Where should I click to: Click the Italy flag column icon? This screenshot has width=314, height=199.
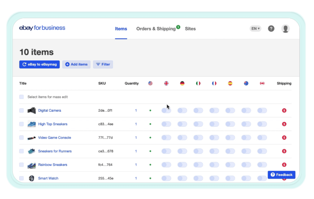click(x=198, y=83)
